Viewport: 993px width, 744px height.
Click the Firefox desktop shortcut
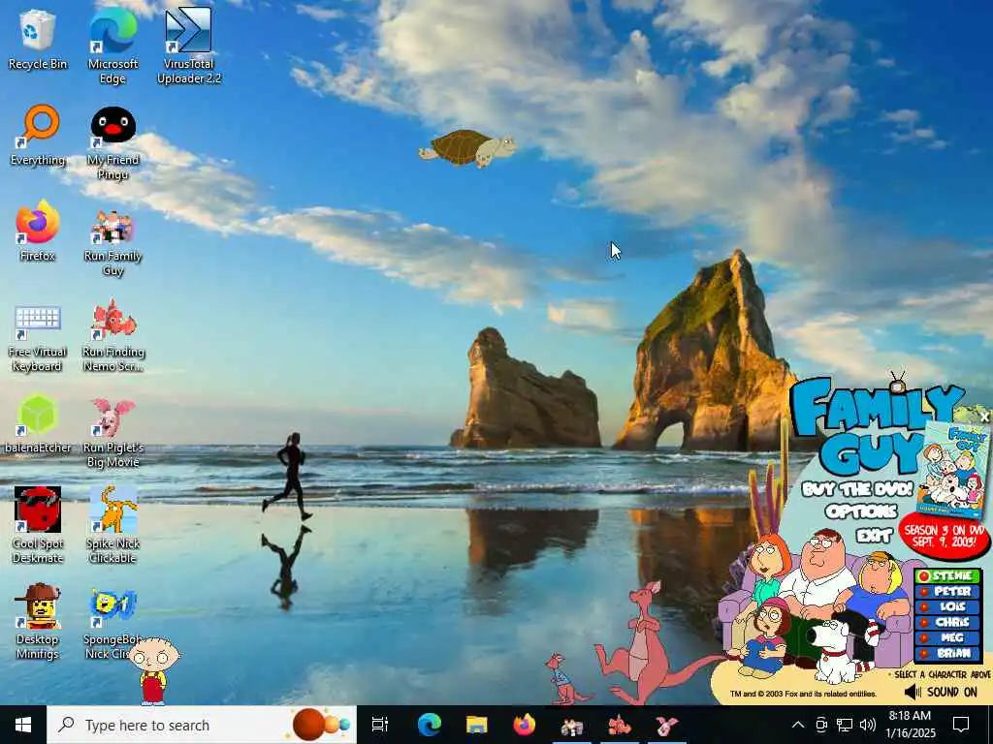38,231
